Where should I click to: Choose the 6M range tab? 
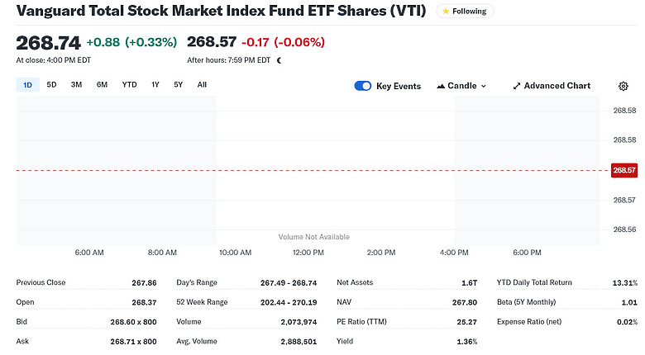tap(102, 85)
